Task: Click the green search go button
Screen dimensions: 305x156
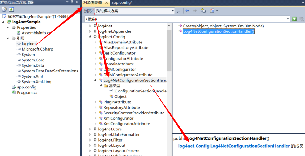Action: [294, 19]
